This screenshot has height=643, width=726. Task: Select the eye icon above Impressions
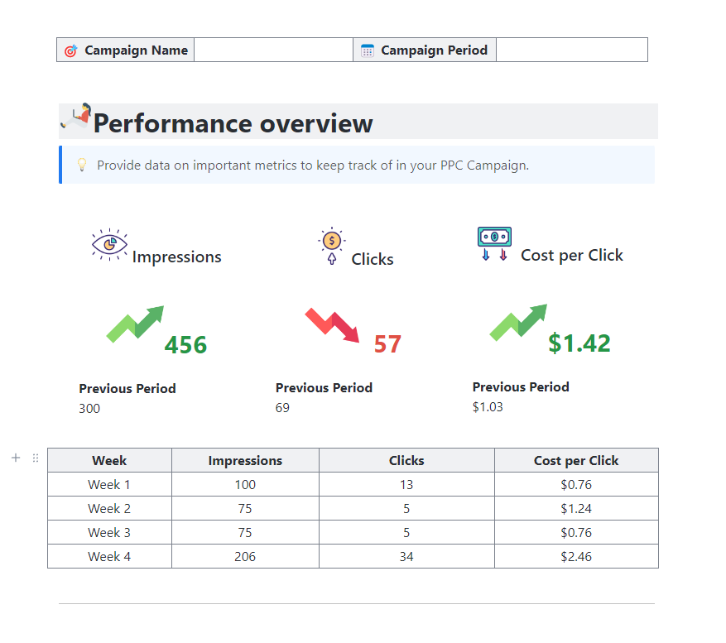tap(108, 241)
